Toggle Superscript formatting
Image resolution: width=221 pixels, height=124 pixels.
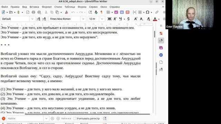tap(135, 19)
